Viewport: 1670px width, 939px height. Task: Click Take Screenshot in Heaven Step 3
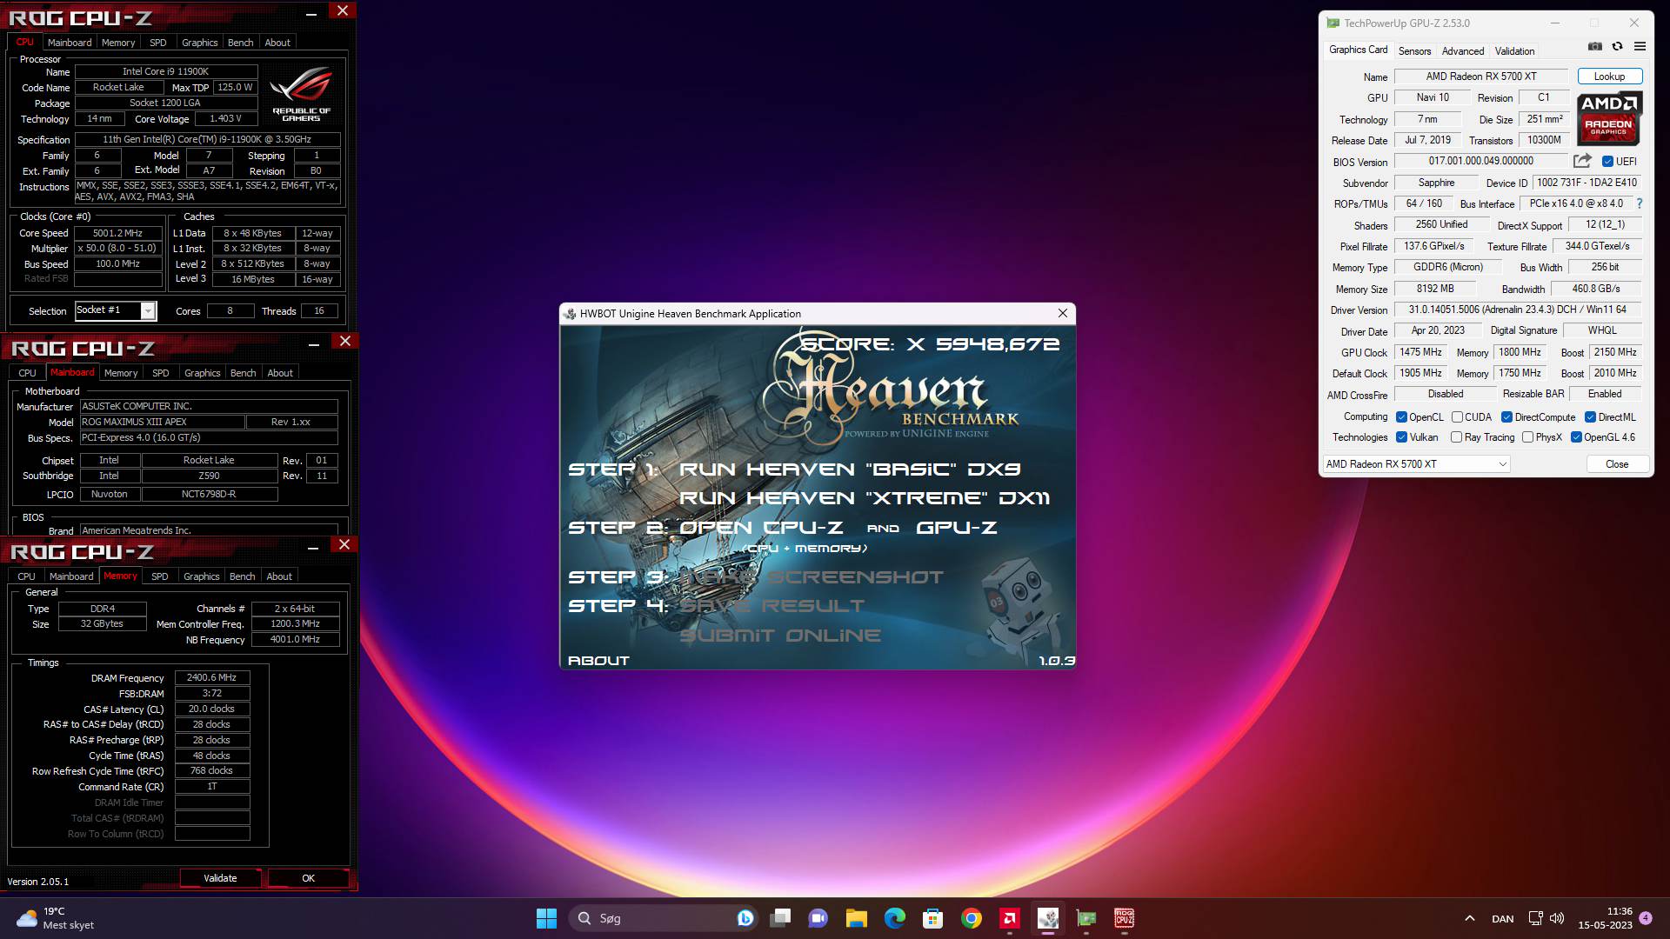[x=812, y=577]
